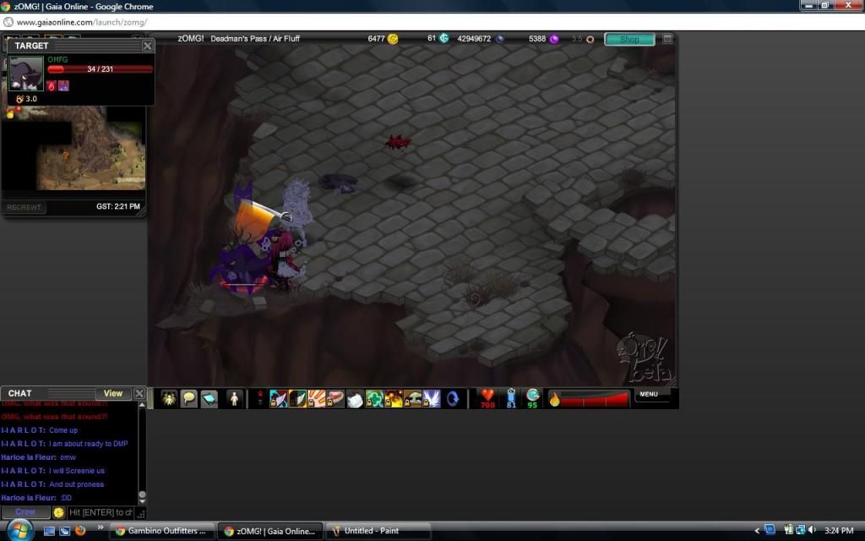Click the red enemy splatter on cobblestones
Image resolution: width=865 pixels, height=541 pixels.
click(x=398, y=142)
